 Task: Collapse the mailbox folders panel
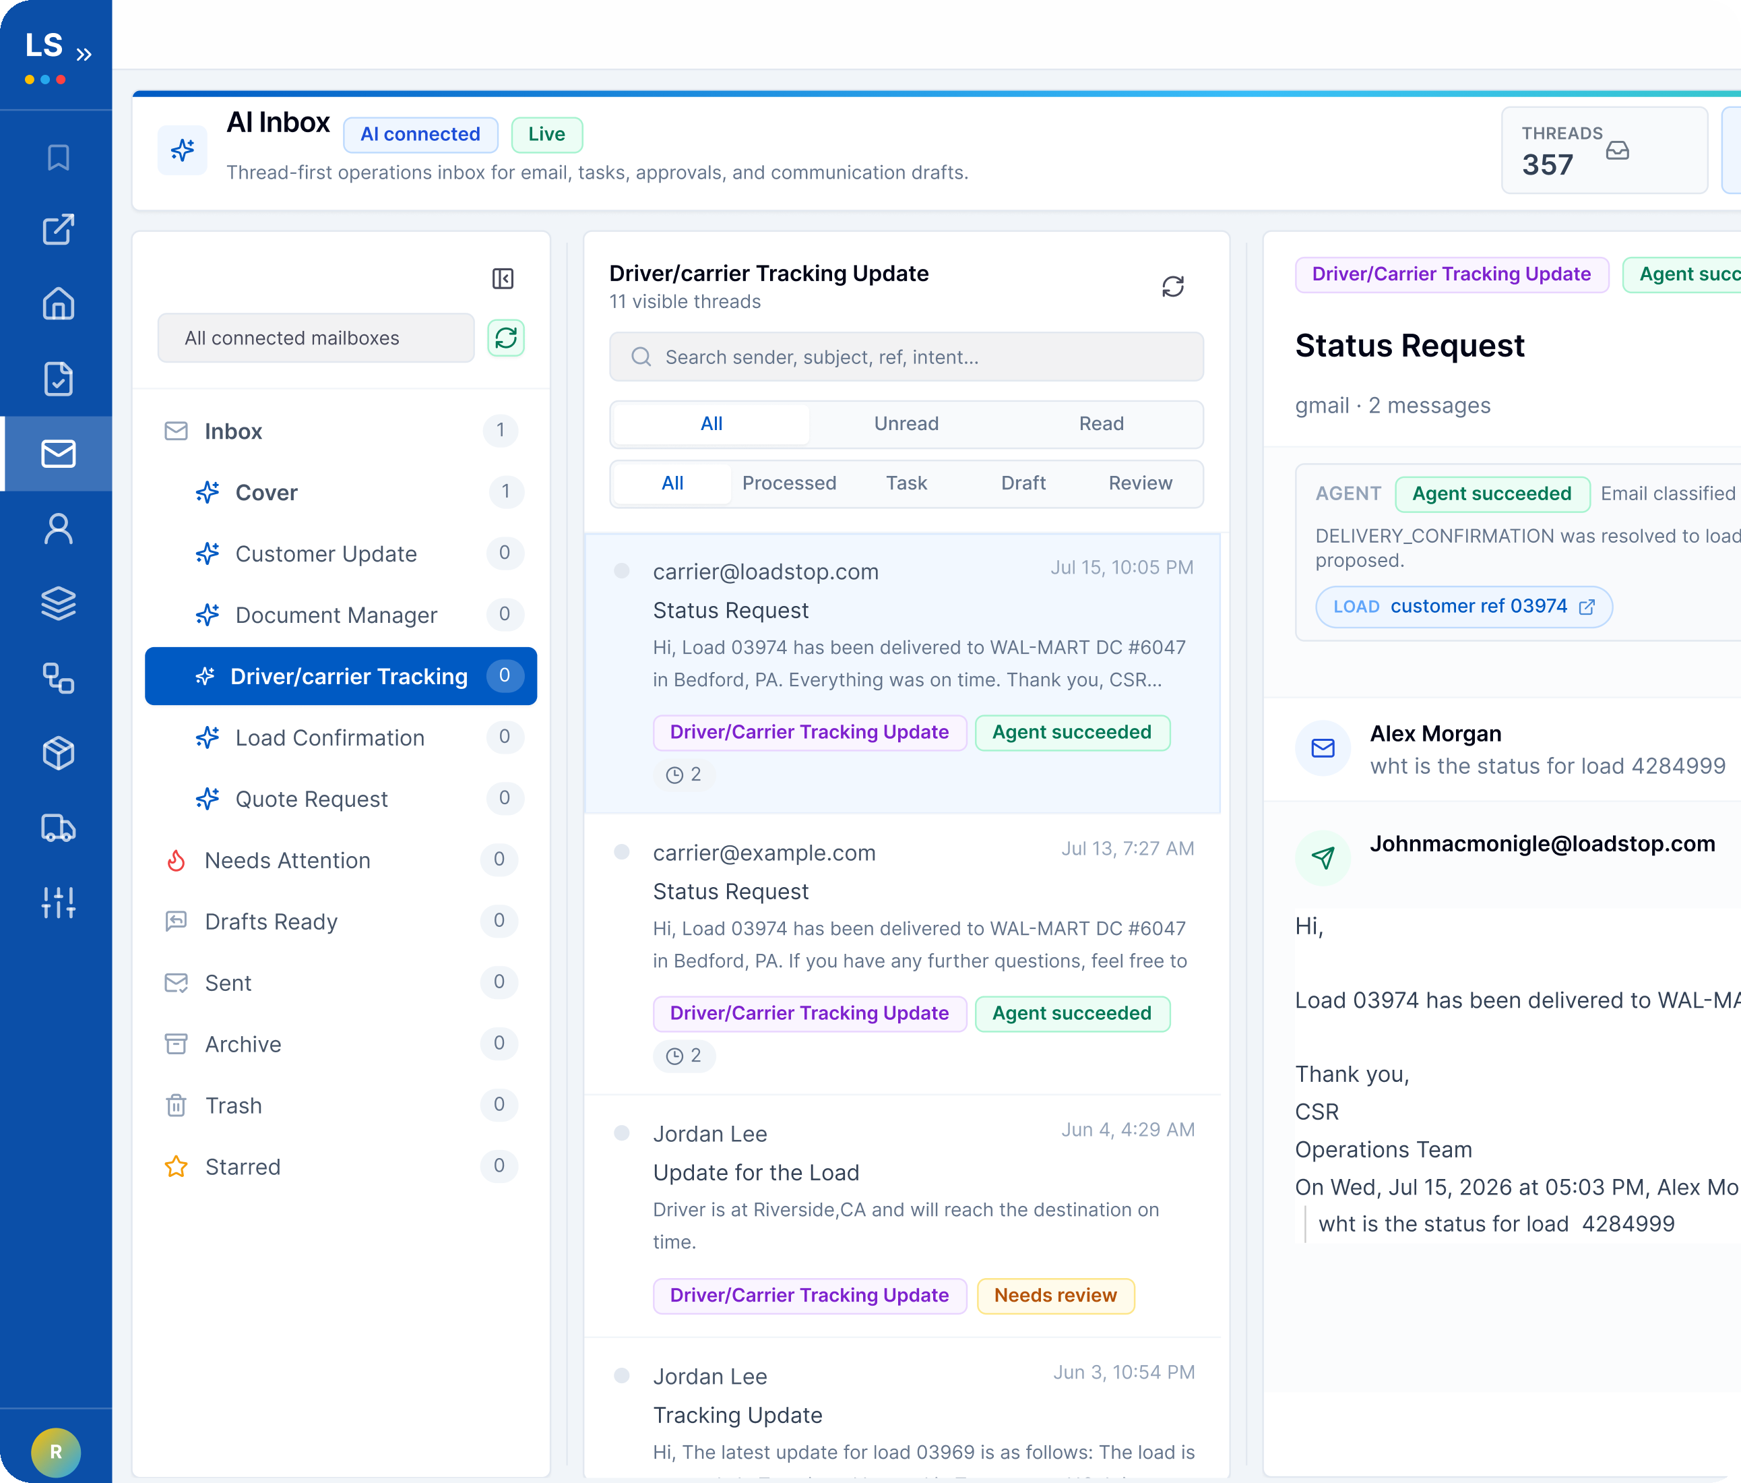(503, 278)
